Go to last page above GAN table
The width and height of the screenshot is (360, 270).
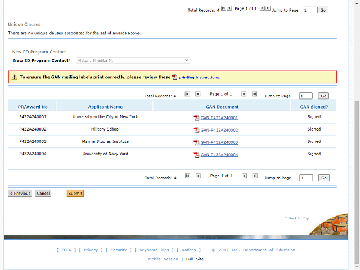coord(254,94)
